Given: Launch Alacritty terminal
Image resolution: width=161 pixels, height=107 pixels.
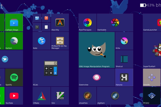Looking at the screenshot, I should click(60, 23).
